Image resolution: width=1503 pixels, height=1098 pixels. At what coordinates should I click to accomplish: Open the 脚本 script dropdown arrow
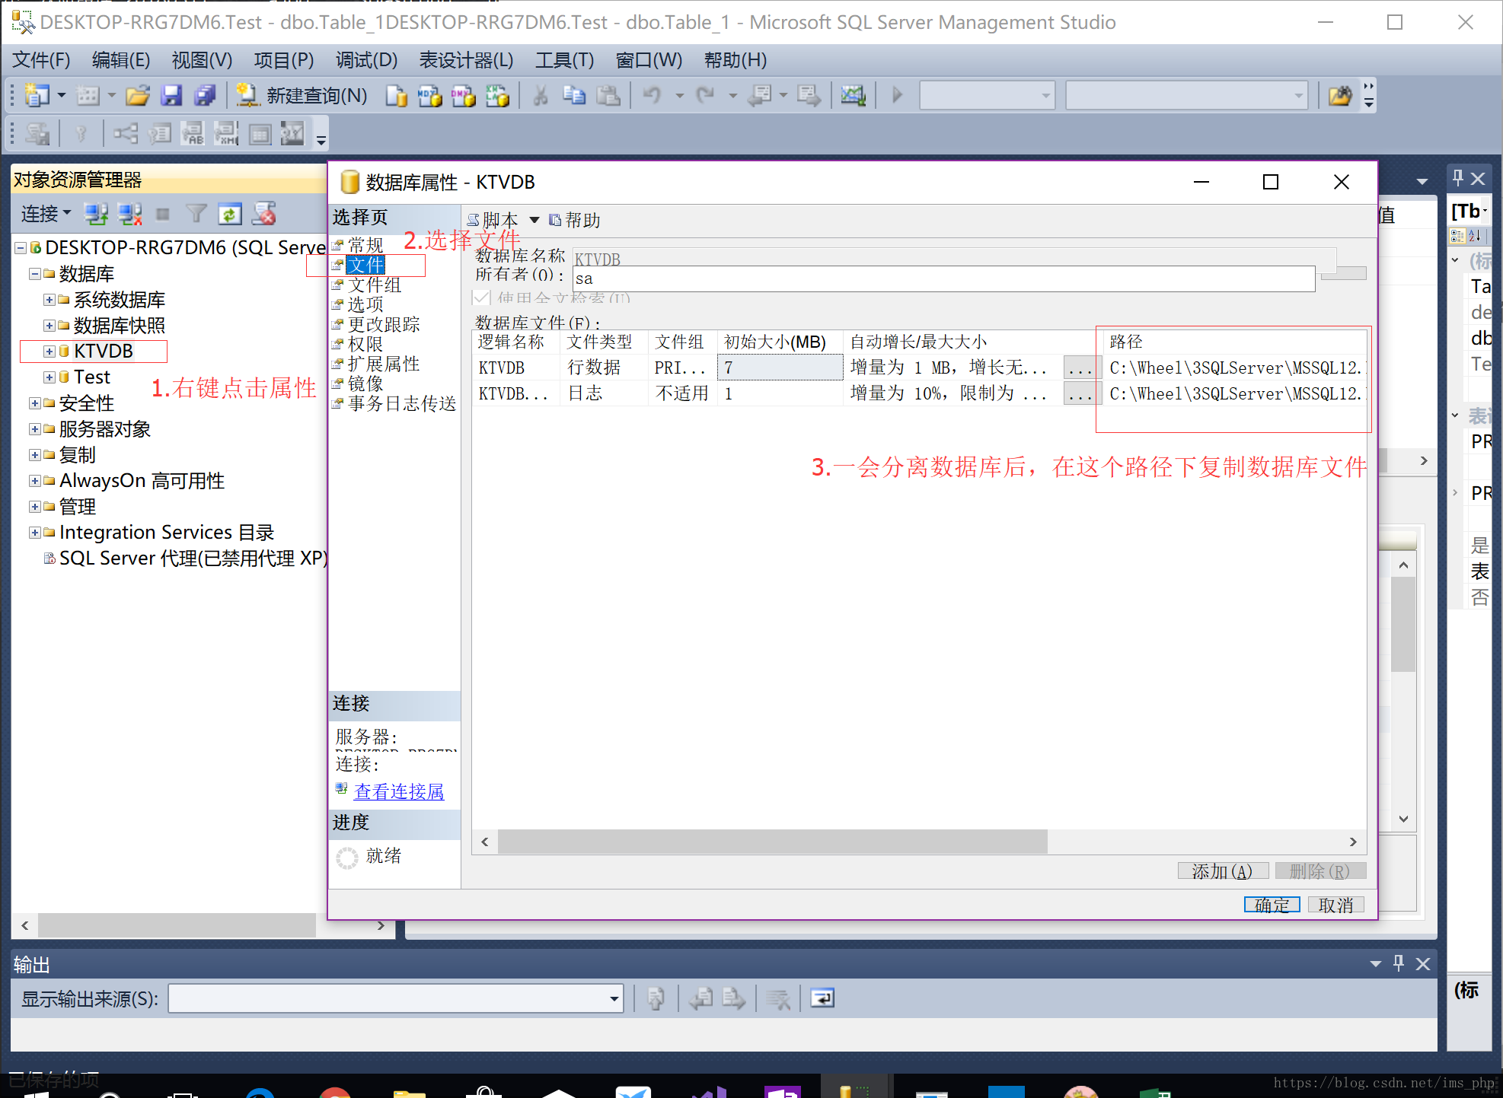535,220
